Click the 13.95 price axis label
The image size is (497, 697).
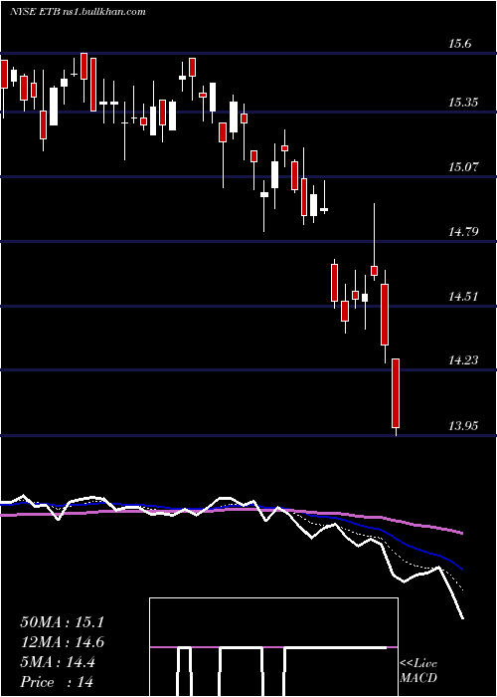pos(464,426)
